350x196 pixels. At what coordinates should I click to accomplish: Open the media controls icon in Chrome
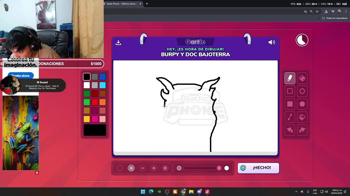tap(333, 11)
